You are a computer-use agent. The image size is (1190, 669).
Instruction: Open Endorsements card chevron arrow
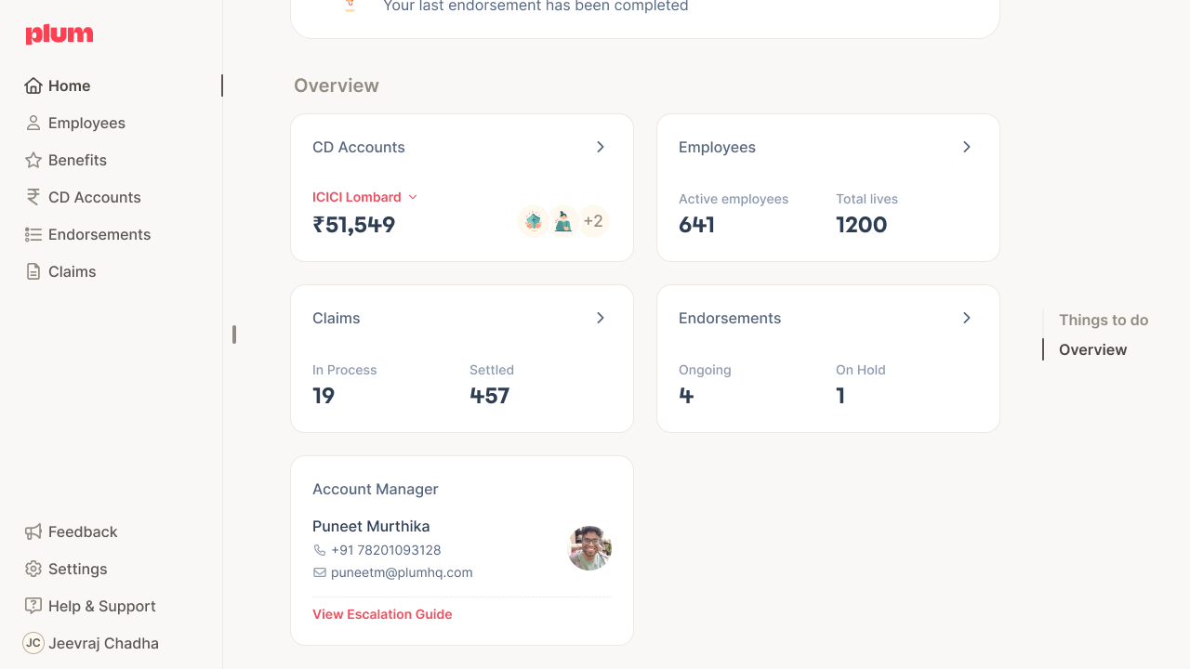pos(967,318)
